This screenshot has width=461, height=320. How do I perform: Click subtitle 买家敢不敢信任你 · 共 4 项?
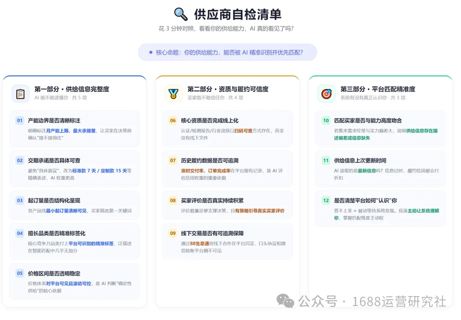pos(215,98)
